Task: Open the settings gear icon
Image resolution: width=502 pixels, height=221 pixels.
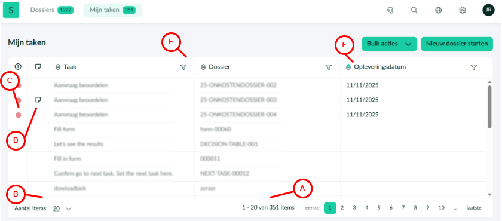Action: click(x=463, y=10)
